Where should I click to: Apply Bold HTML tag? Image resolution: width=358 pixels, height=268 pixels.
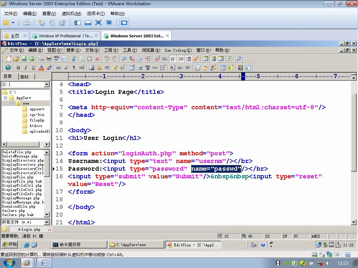(x=18, y=68)
